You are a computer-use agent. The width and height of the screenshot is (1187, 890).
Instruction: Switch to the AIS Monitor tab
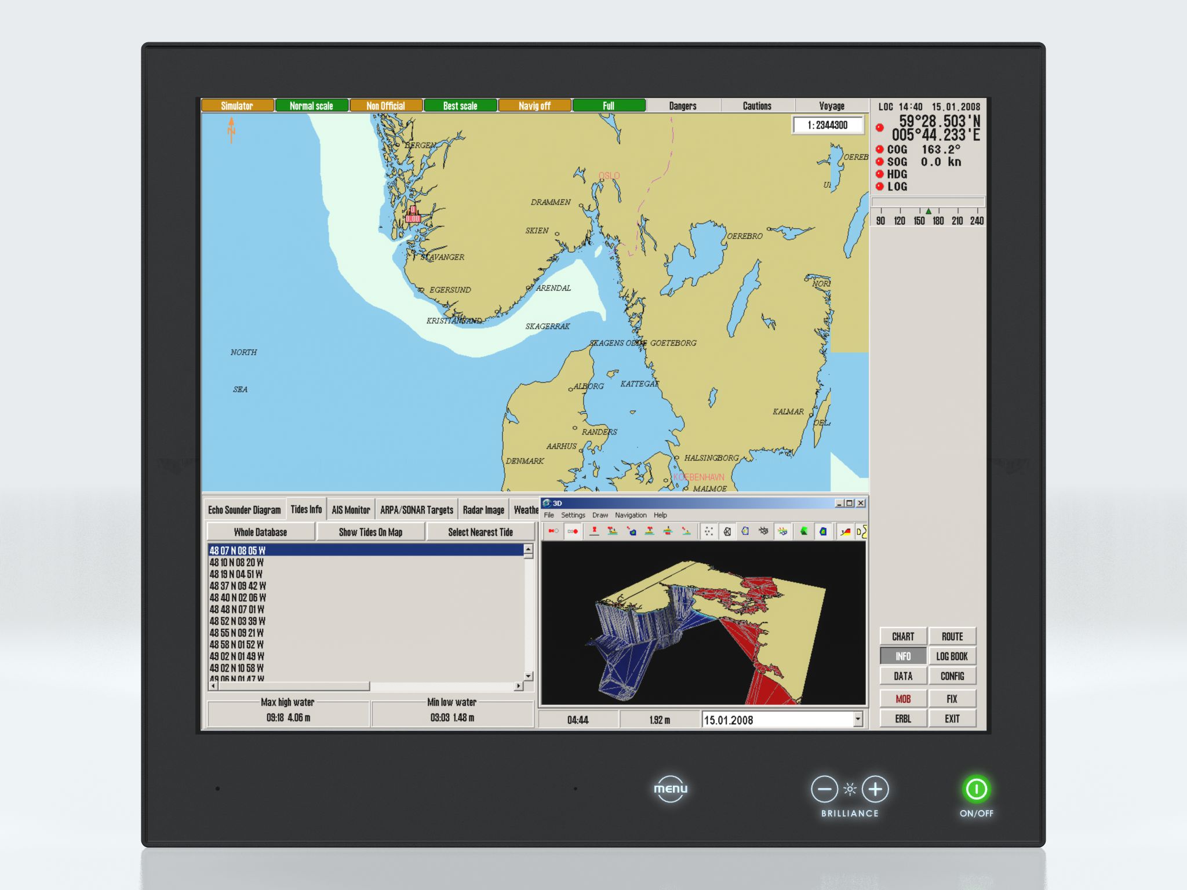coord(351,510)
